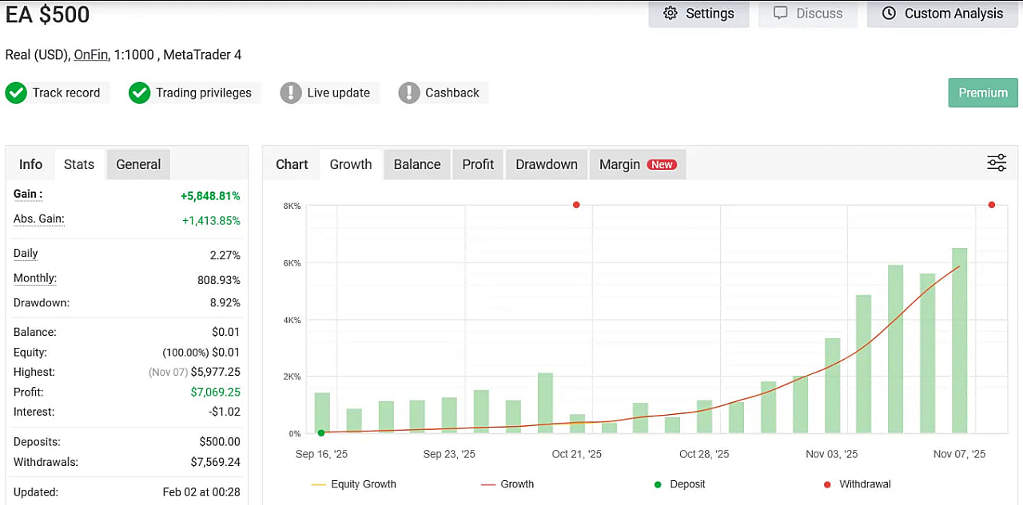This screenshot has width=1023, height=505.
Task: Click the Trading privileges checkmark icon
Action: point(140,93)
